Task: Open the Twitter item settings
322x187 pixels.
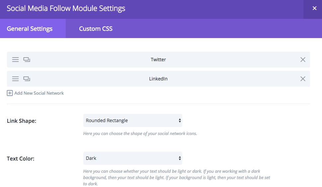Action: click(158, 60)
